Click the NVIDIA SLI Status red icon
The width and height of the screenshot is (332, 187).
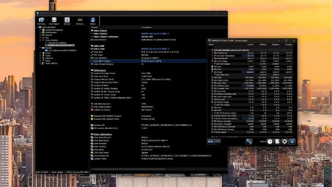click(x=92, y=110)
